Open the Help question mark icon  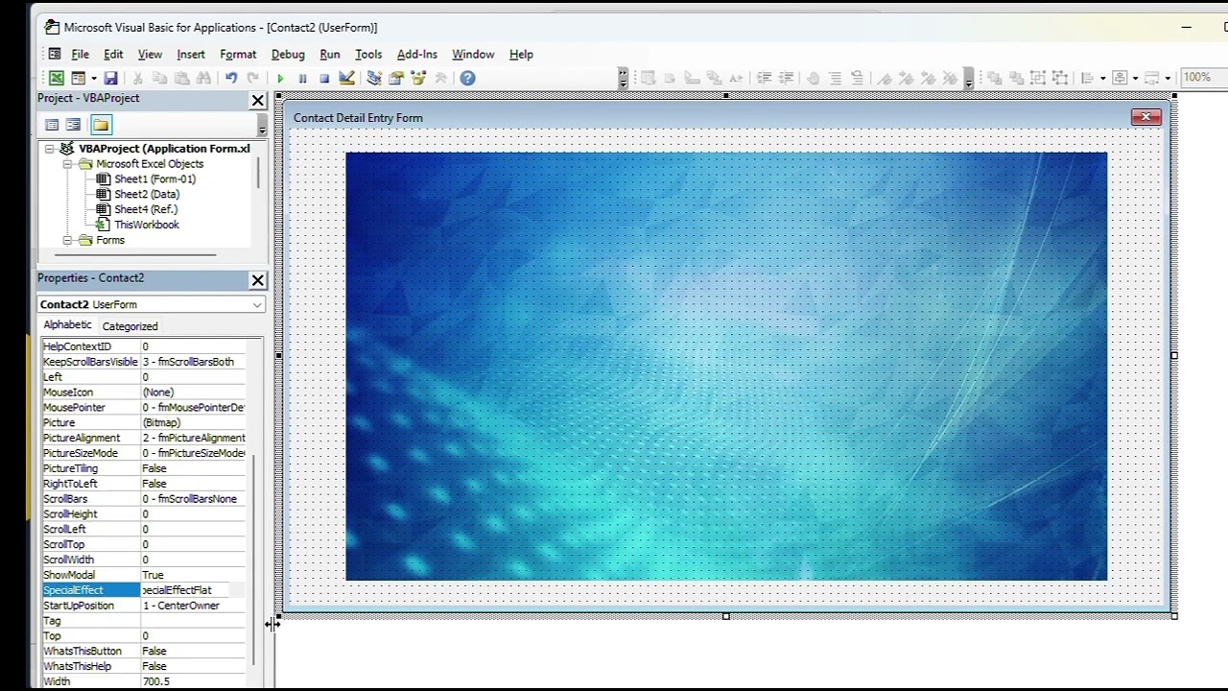(x=467, y=79)
